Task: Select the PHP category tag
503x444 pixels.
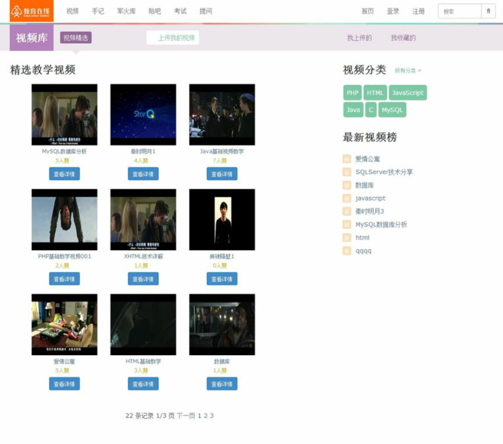Action: coord(352,93)
